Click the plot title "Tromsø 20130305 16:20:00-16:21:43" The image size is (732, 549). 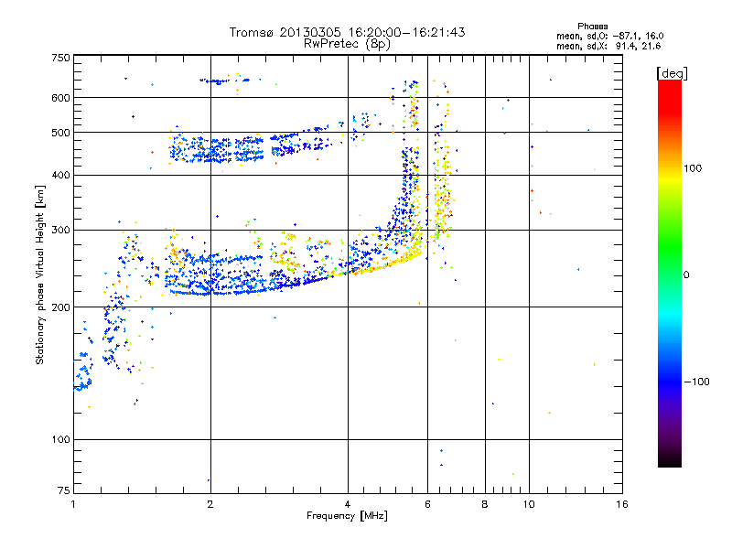point(347,32)
